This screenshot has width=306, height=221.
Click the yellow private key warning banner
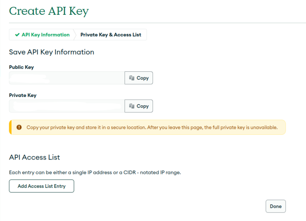point(147,127)
